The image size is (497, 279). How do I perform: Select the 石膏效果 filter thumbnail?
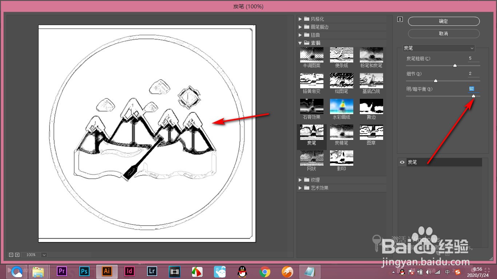311,106
